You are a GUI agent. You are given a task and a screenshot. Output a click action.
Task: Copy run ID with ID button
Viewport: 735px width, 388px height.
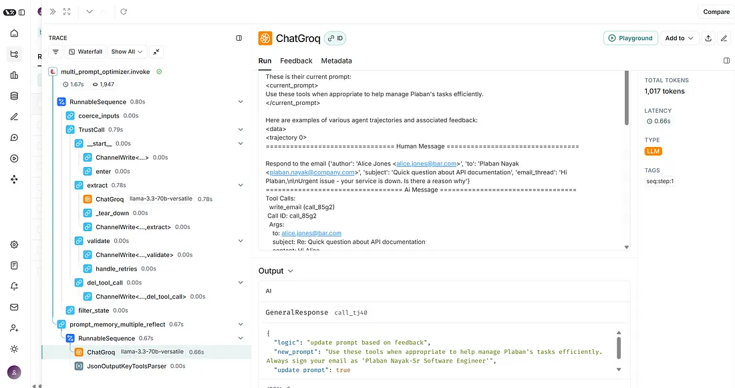point(335,39)
